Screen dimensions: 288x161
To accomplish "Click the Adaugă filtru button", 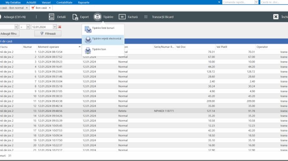I will click(9, 34).
